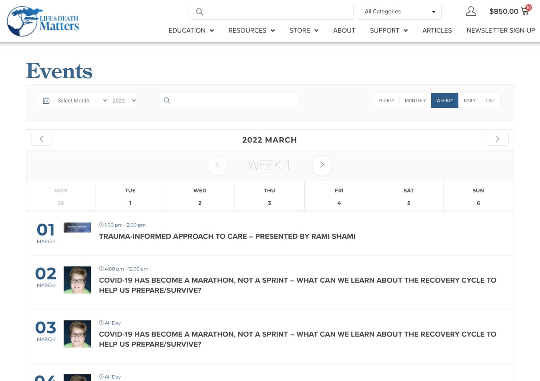Open the STORE menu item
Viewport: 540px width, 381px height.
300,31
